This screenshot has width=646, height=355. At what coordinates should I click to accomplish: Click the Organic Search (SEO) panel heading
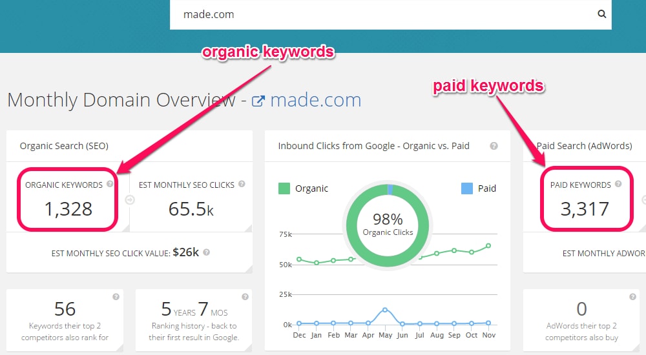[64, 146]
